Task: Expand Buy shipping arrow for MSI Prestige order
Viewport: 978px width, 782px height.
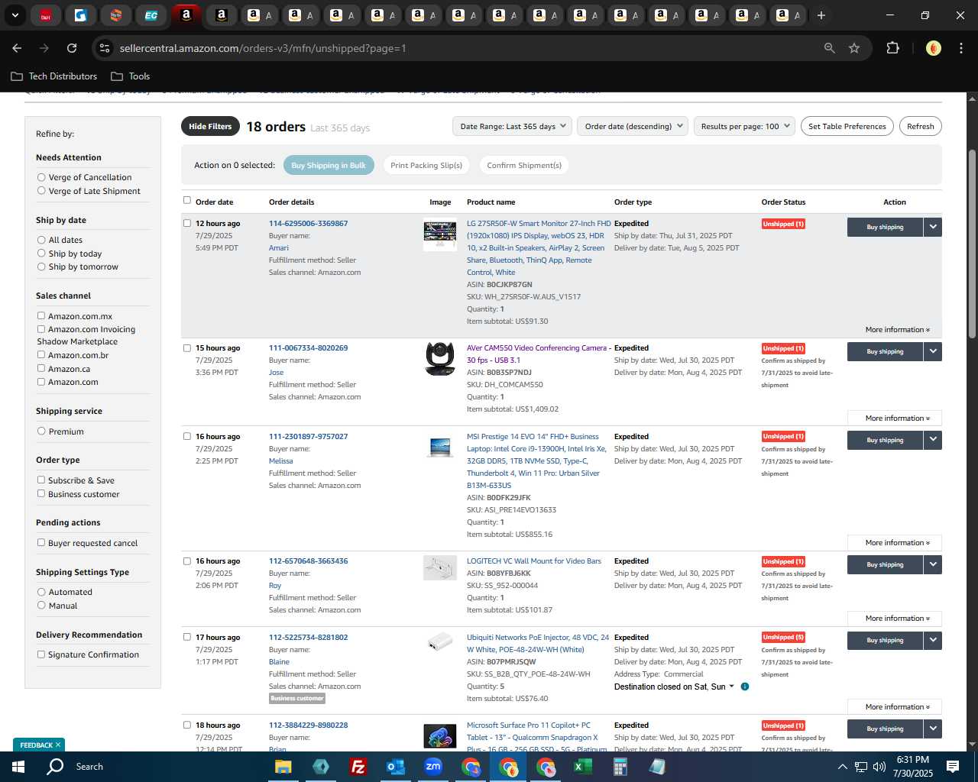Action: [x=933, y=440]
